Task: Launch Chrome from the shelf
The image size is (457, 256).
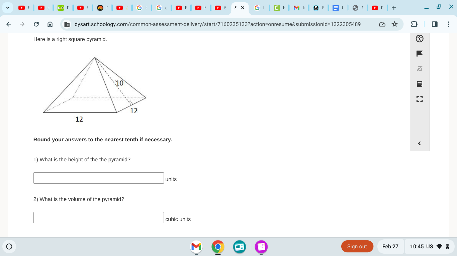Action: pos(218,247)
